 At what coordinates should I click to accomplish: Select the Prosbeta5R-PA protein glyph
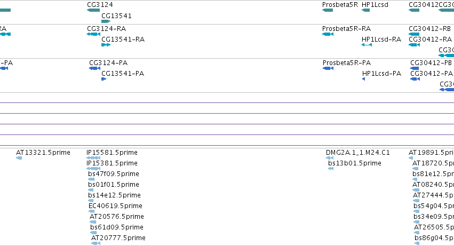pos(328,68)
